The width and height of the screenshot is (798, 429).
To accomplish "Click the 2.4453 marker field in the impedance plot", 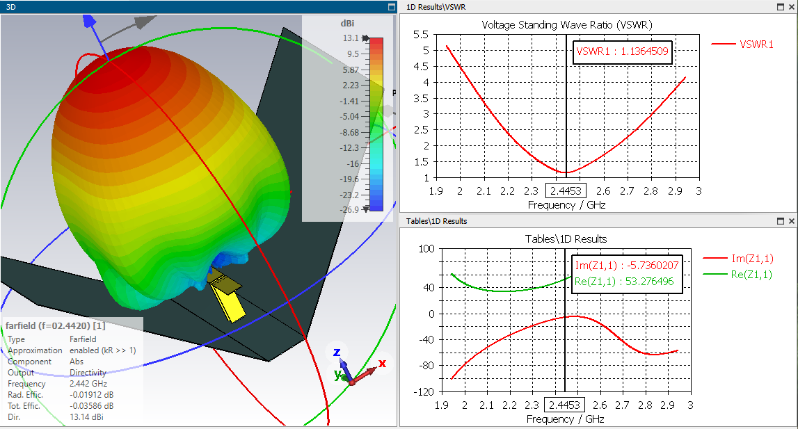I will coord(565,405).
